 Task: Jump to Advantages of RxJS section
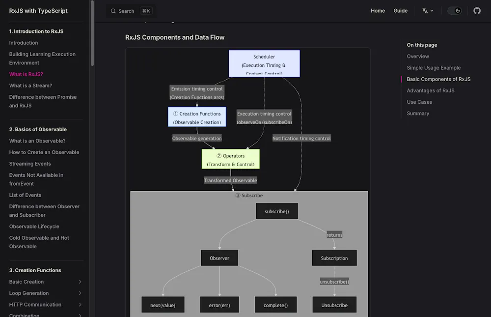(430, 90)
